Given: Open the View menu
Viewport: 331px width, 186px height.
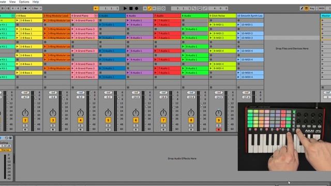Looking at the screenshot, I should pos(12,2).
